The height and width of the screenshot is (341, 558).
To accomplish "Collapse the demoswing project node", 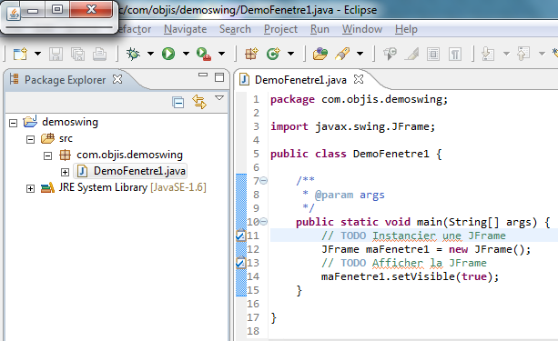I will coord(13,123).
